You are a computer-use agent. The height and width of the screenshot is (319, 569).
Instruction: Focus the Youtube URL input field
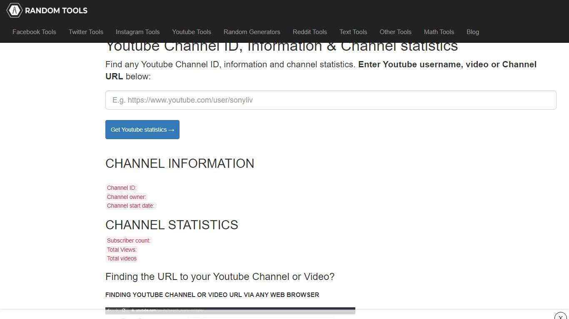click(331, 100)
